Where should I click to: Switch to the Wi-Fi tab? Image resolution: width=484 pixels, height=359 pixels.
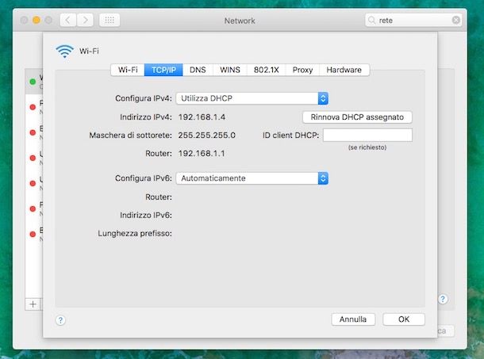click(128, 70)
